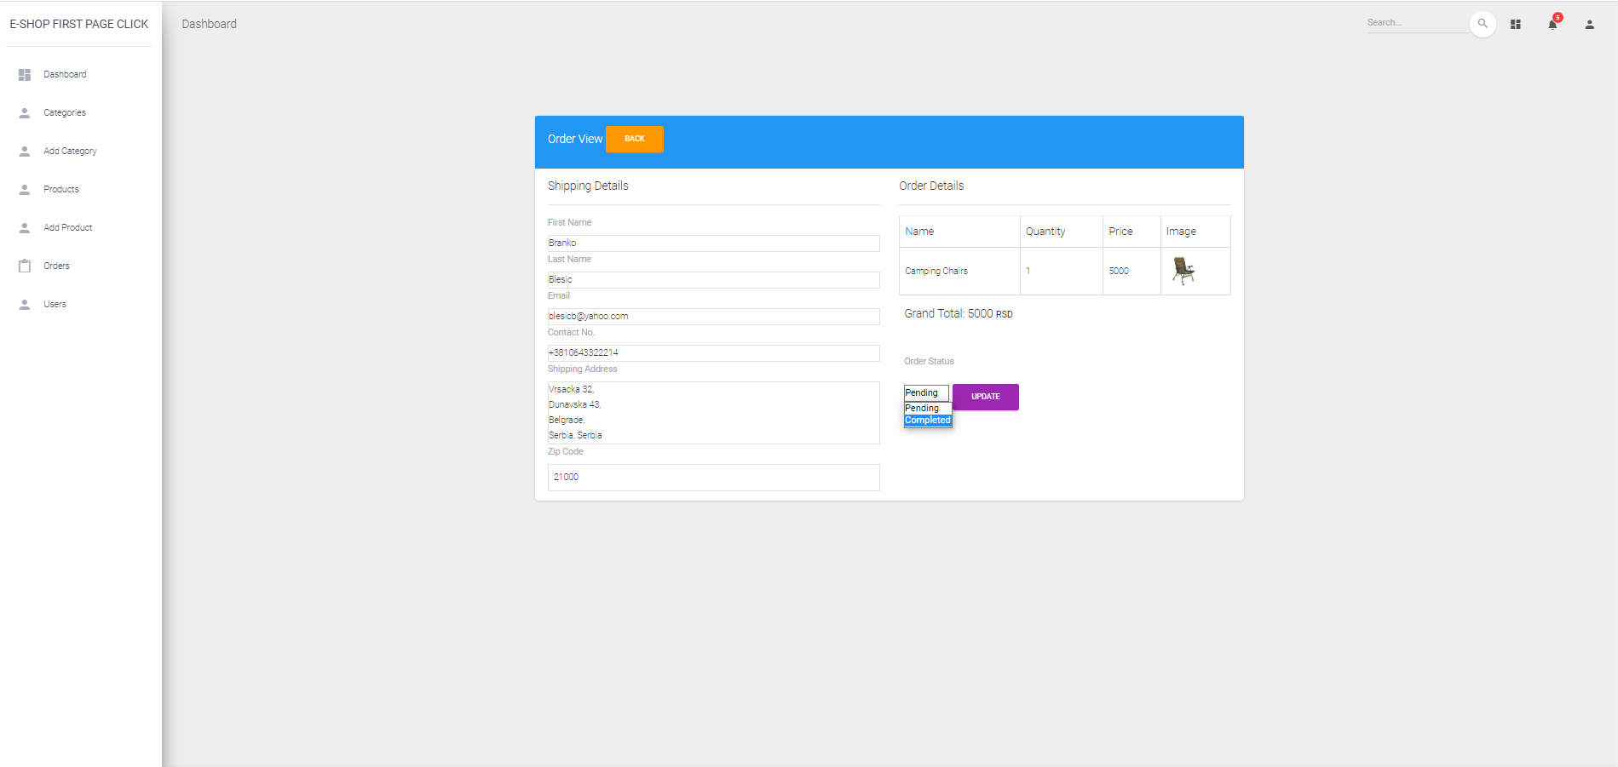Click the Dashboard menu item
The image size is (1618, 767).
(65, 74)
